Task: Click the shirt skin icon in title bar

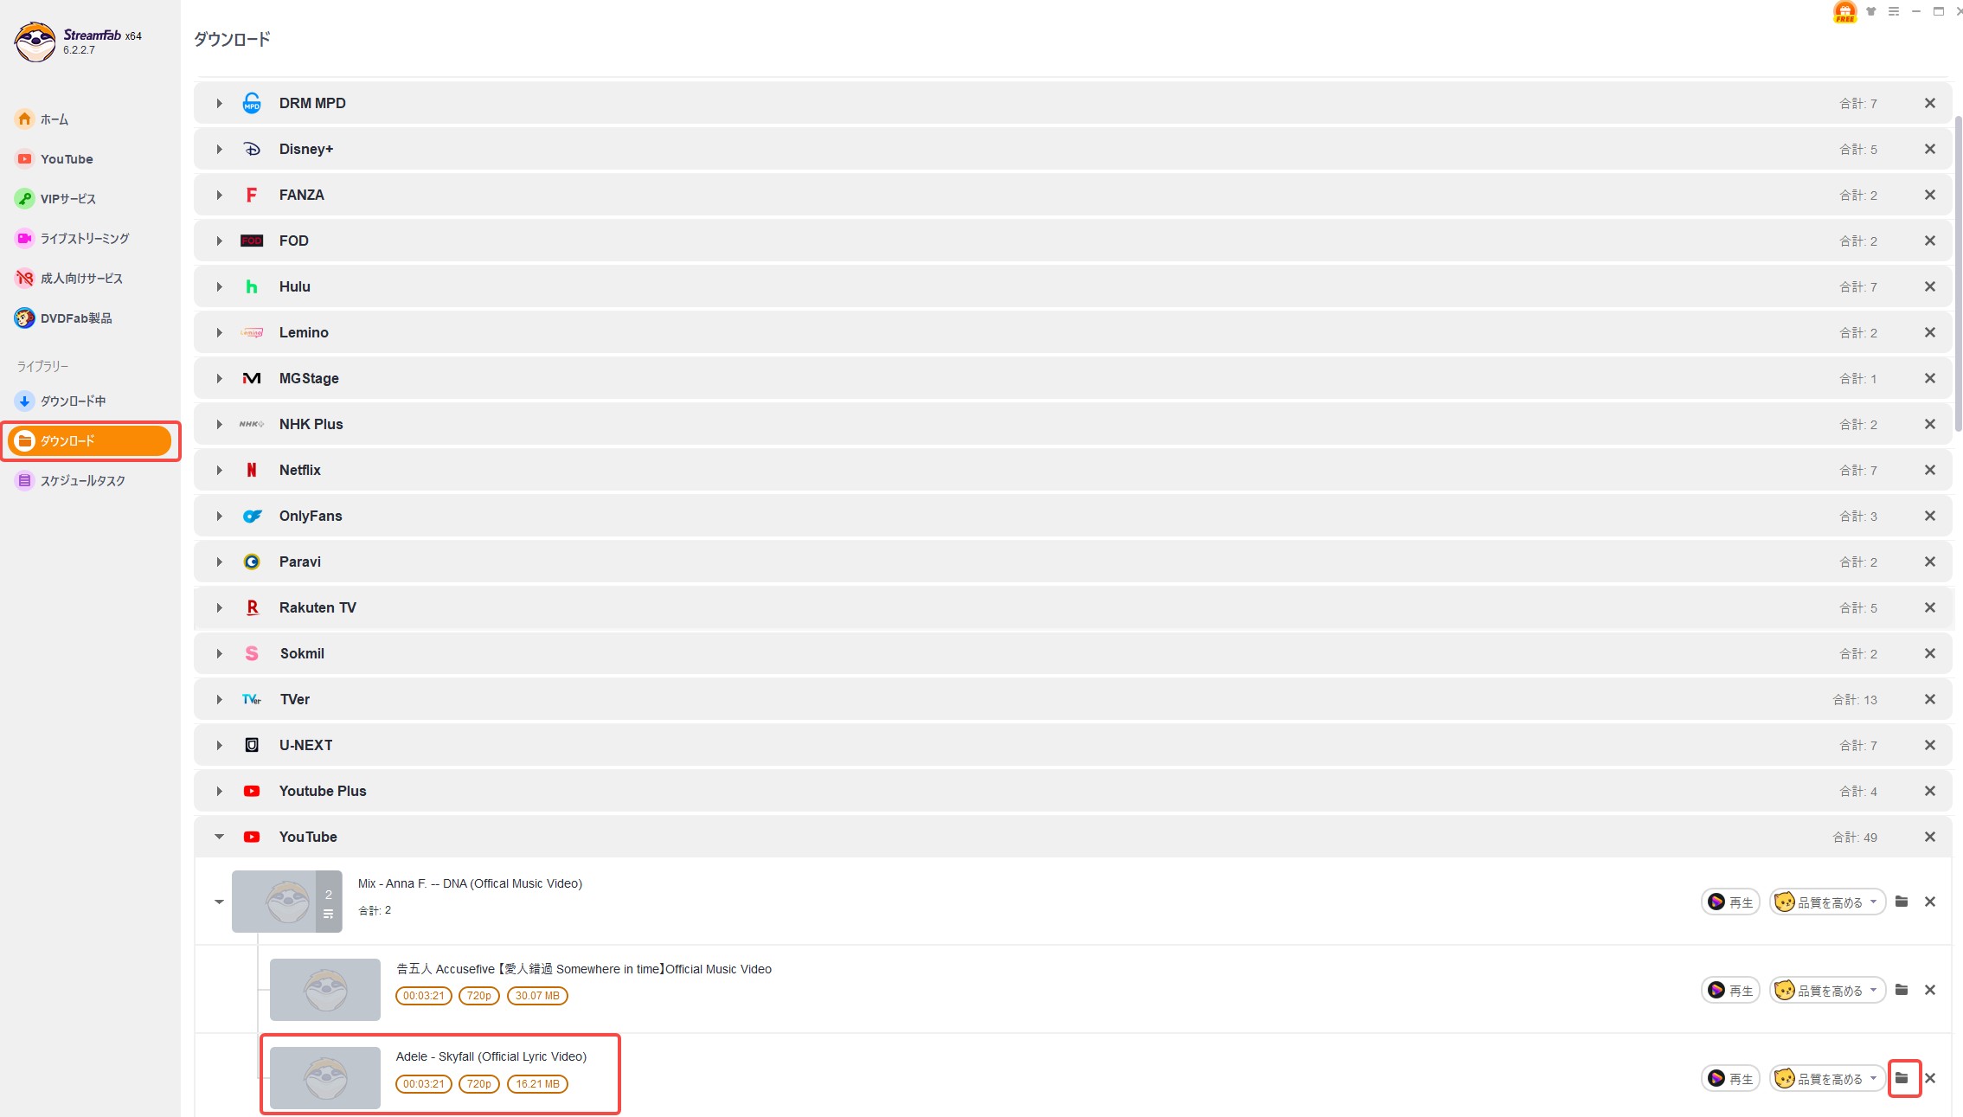Action: (1871, 11)
